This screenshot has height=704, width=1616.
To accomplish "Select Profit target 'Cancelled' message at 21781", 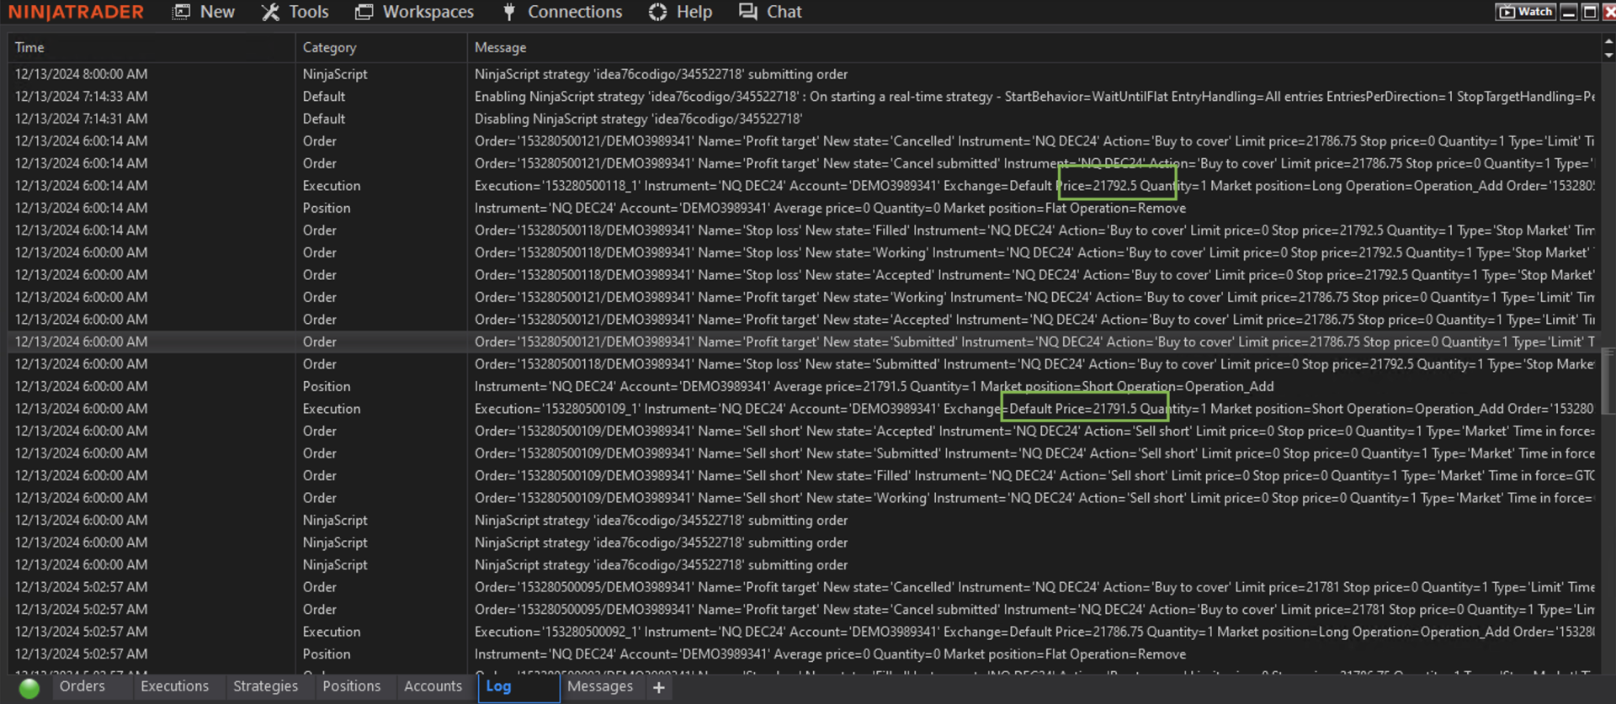I will click(x=1034, y=587).
